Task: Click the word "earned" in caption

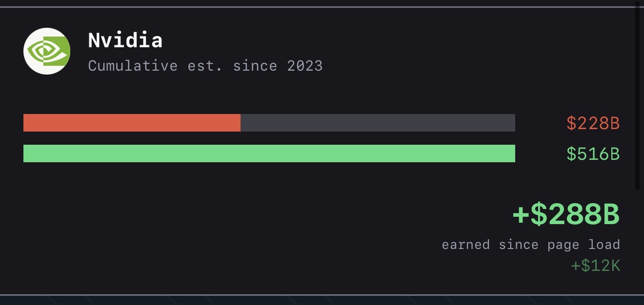Action: (465, 245)
